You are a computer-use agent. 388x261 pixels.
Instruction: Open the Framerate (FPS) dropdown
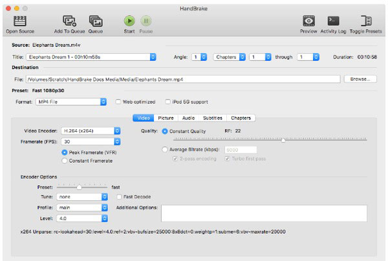tap(91, 141)
